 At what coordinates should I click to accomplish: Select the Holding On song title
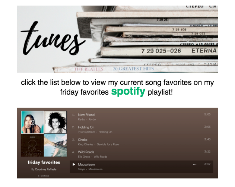(x=86, y=127)
